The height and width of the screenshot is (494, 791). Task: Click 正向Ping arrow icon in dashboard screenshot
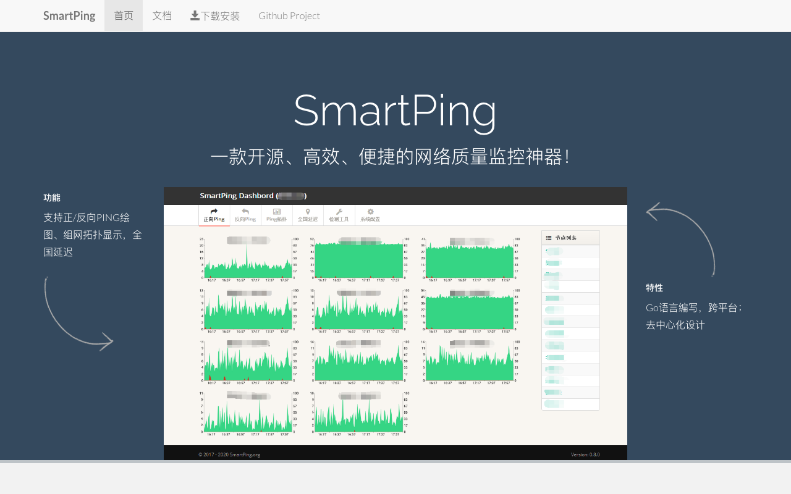click(x=214, y=211)
